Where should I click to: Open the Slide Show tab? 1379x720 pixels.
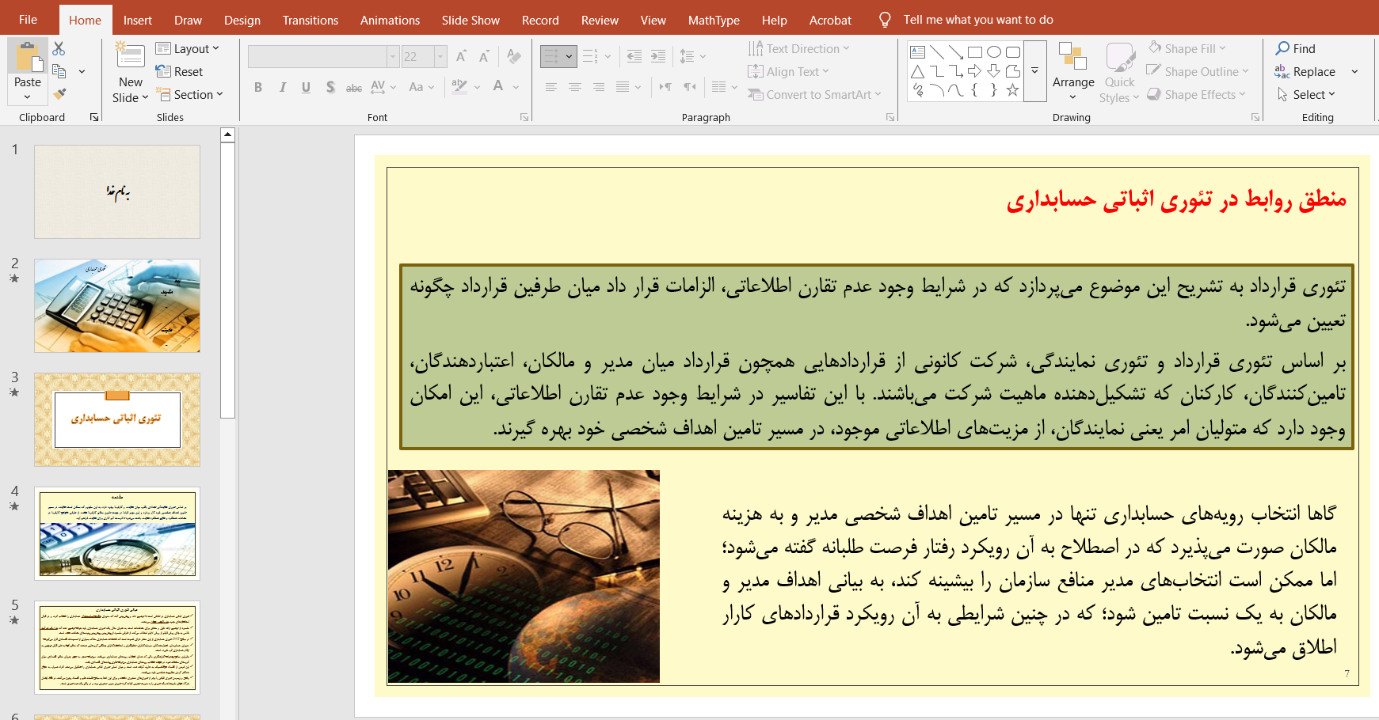point(470,20)
